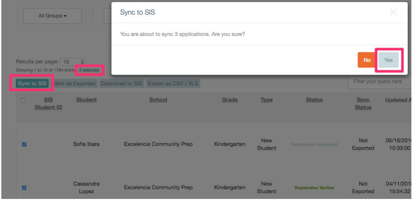Click Excelencia Community Prep in Cassandra's row
The height and width of the screenshot is (202, 414).
click(x=158, y=188)
